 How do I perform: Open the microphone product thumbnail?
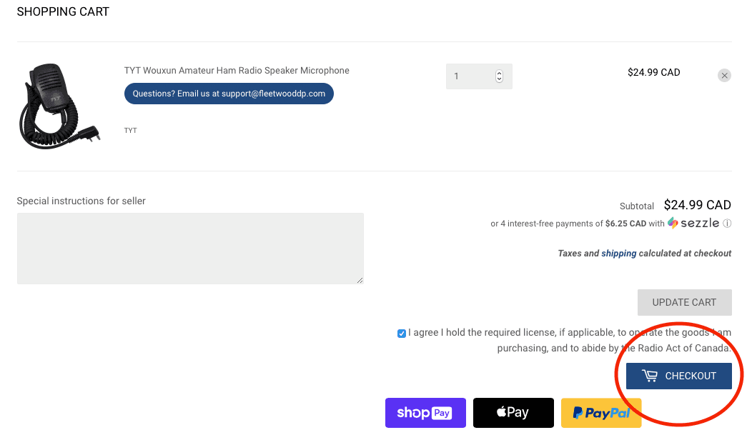pyautogui.click(x=59, y=106)
